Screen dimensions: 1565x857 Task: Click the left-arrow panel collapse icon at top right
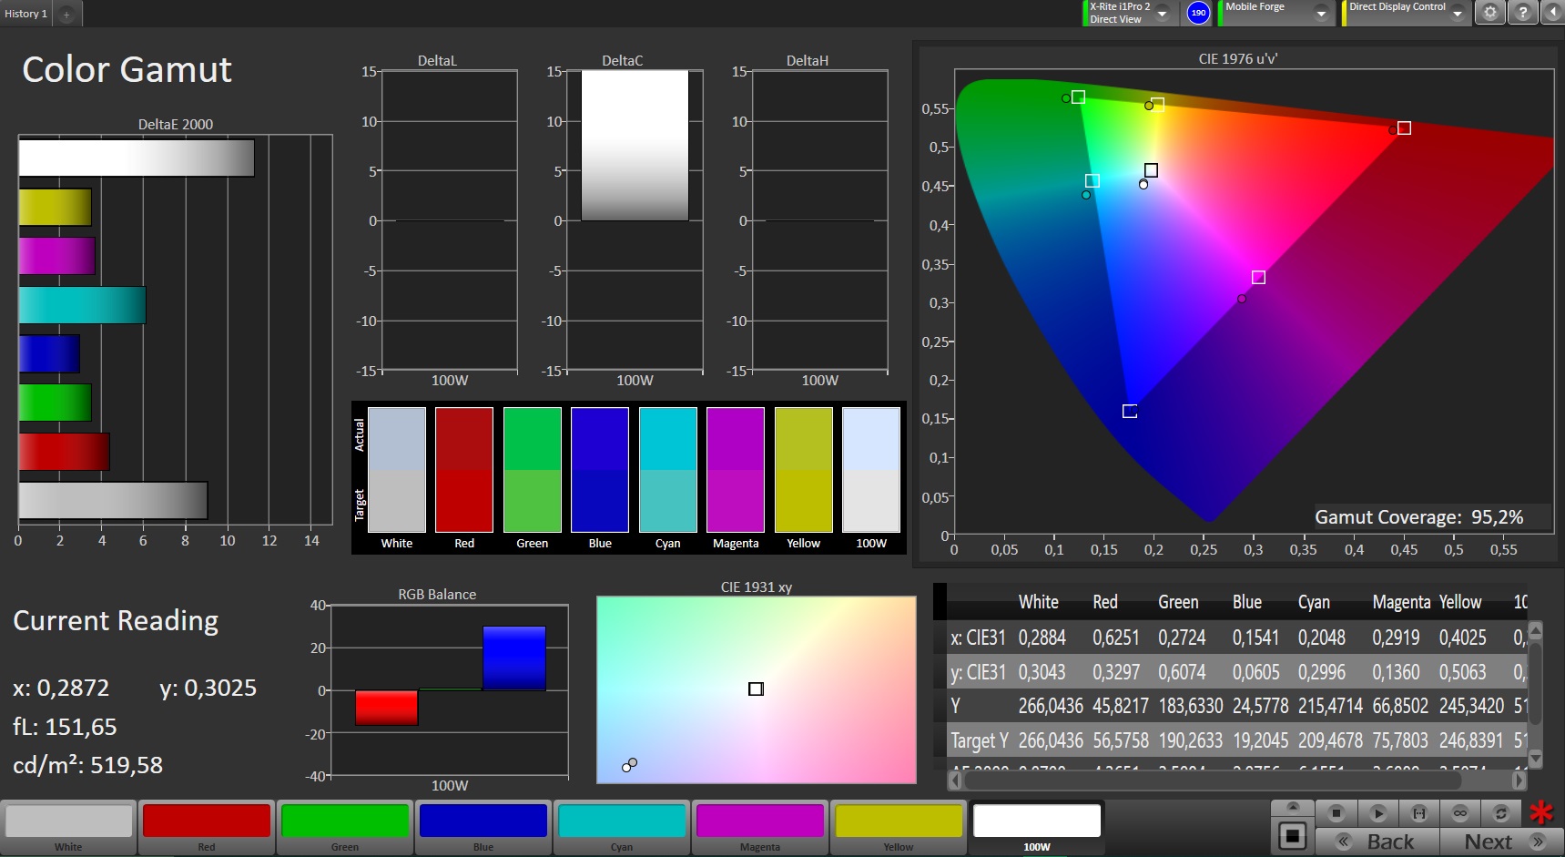point(1552,13)
